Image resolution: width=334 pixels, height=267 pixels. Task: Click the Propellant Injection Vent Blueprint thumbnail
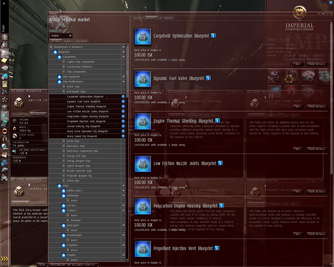143,249
